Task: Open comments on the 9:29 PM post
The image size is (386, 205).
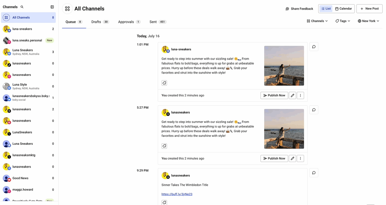Action: click(x=314, y=173)
